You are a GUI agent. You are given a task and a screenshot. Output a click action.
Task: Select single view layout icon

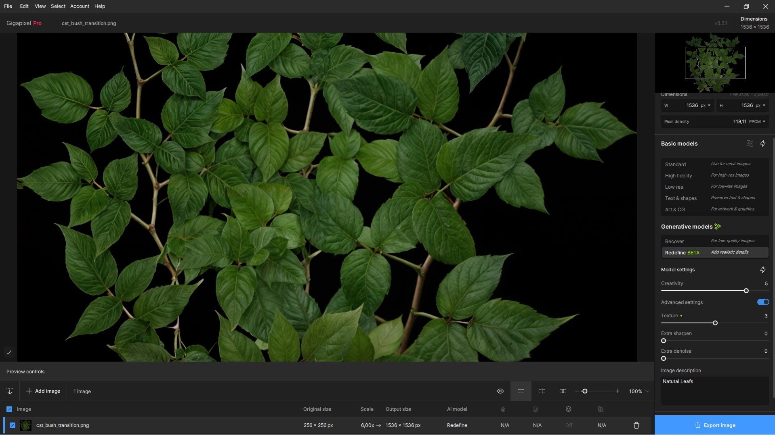coord(521,391)
